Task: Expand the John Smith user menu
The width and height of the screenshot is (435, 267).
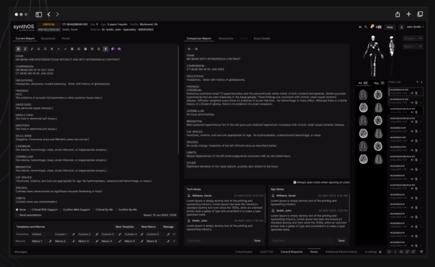Action: [415, 27]
